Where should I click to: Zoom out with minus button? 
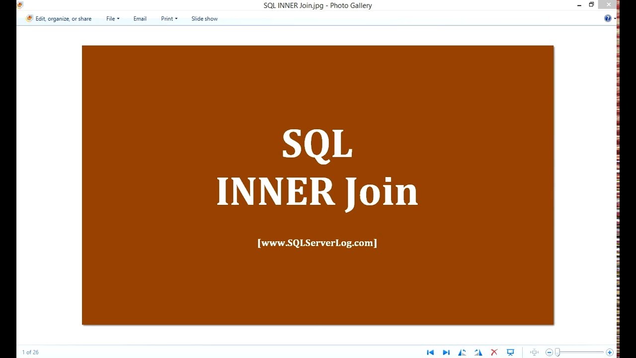(x=549, y=352)
